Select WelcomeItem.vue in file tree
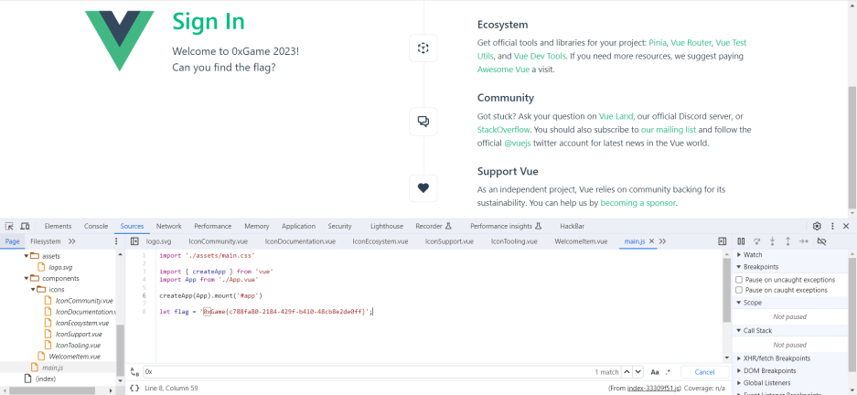The height and width of the screenshot is (395, 857). [74, 357]
